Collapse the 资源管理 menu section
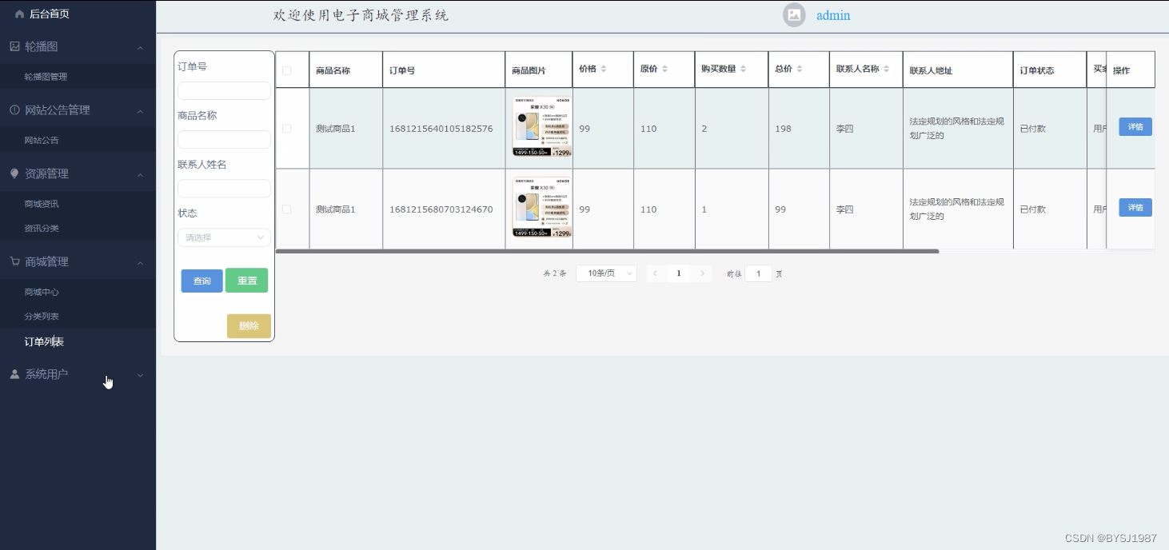 [x=141, y=174]
